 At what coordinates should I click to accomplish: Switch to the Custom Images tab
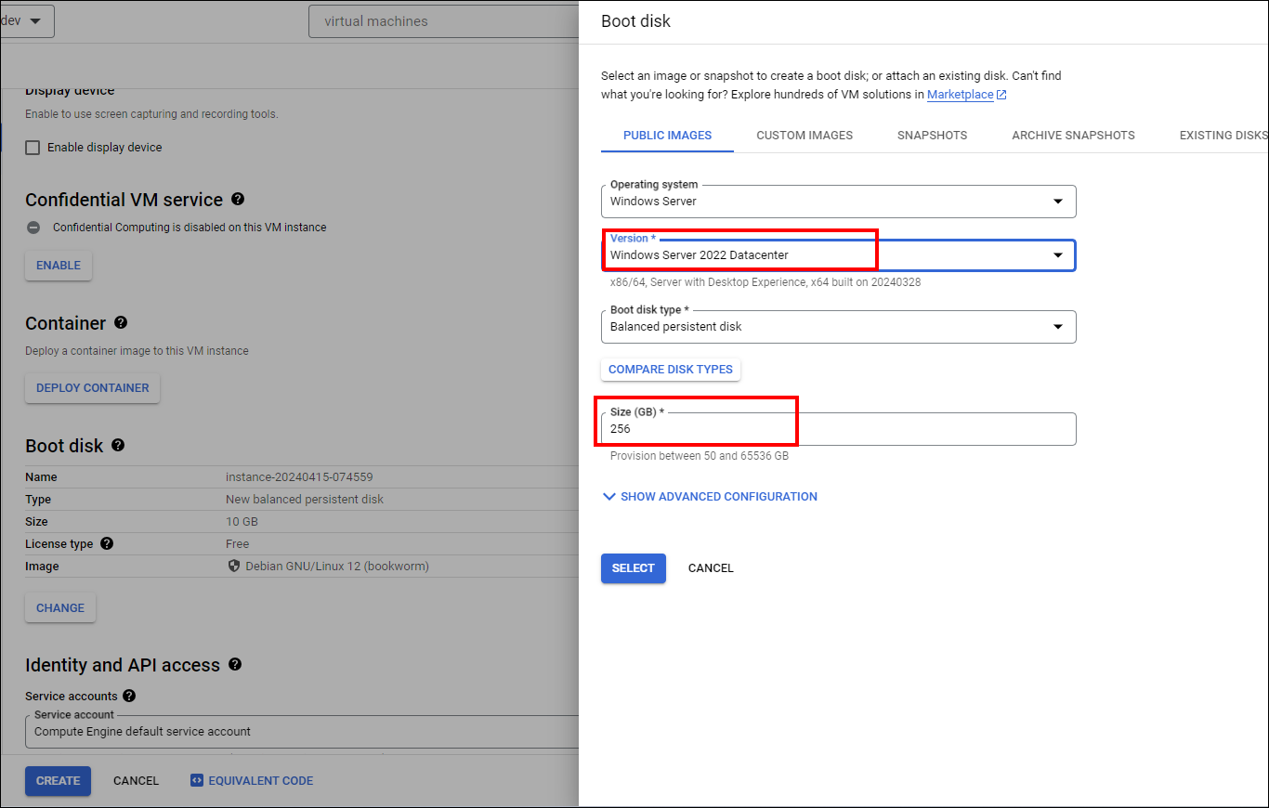tap(805, 136)
